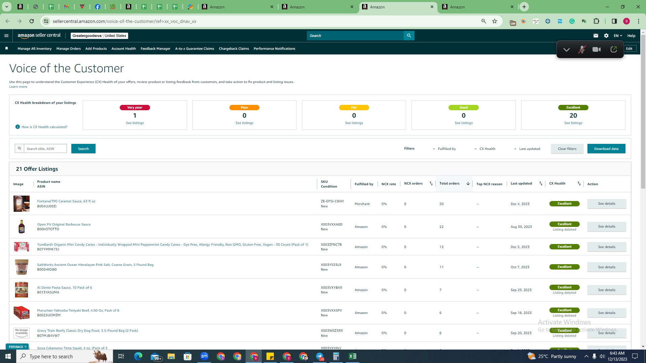Screen dimensions: 646x363
Task: Toggle sort order on the CX Health column
Action: coord(579,184)
